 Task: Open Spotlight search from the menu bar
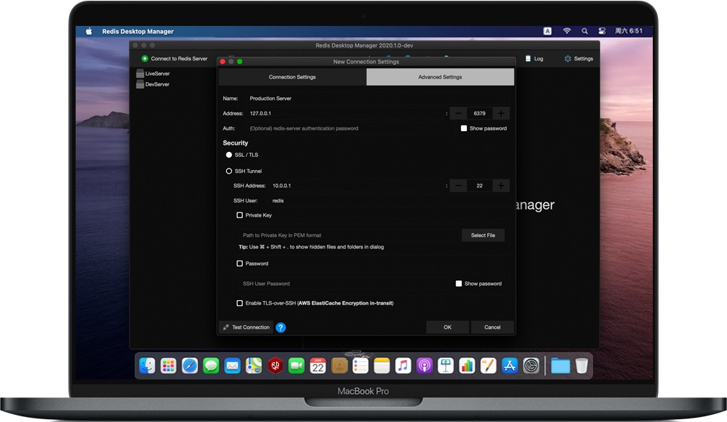point(584,31)
